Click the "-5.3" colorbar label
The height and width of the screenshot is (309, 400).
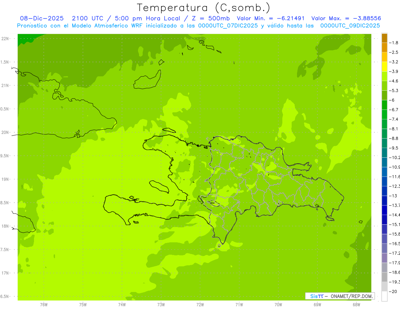(394, 91)
